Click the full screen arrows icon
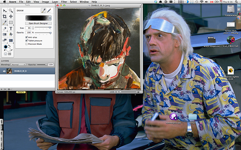The image size is (241, 150). (9, 54)
